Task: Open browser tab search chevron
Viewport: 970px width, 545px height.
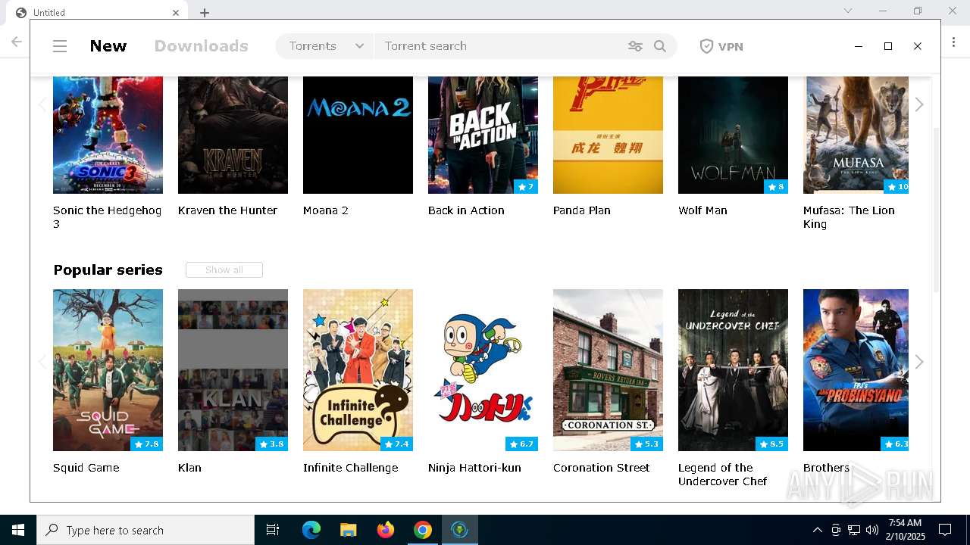Action: (848, 11)
